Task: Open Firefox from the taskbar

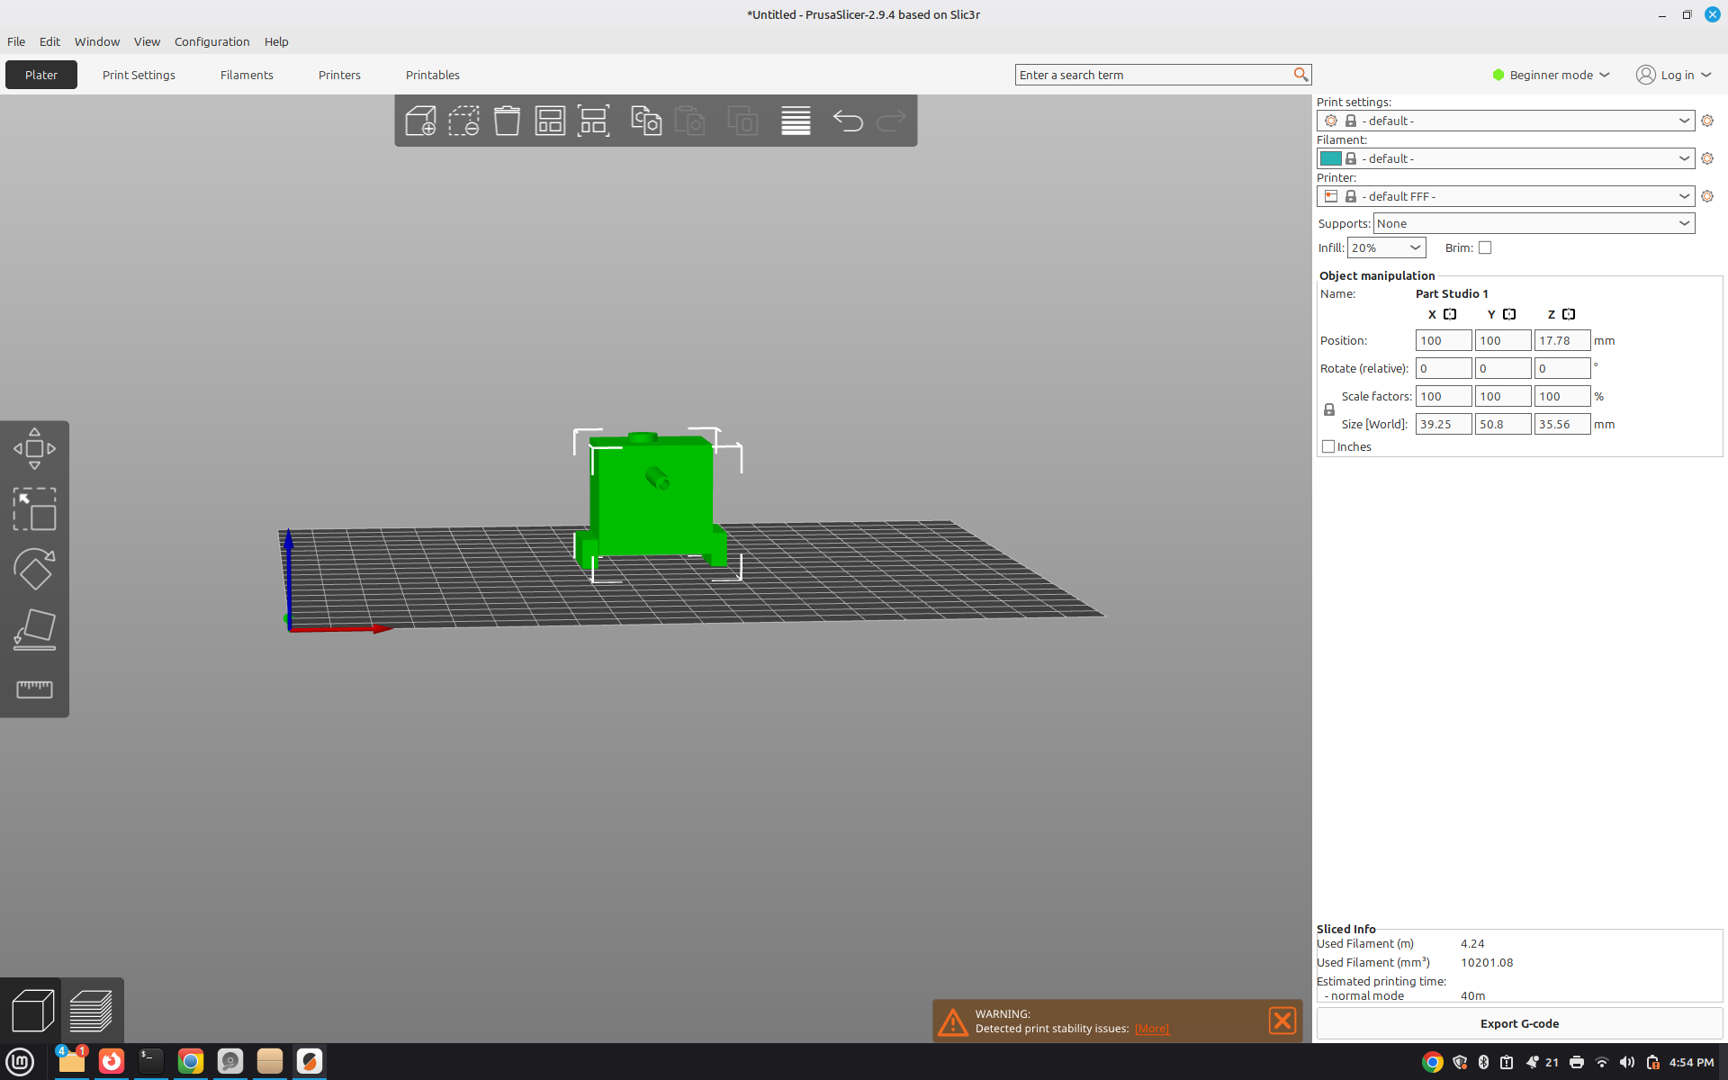Action: [x=112, y=1061]
